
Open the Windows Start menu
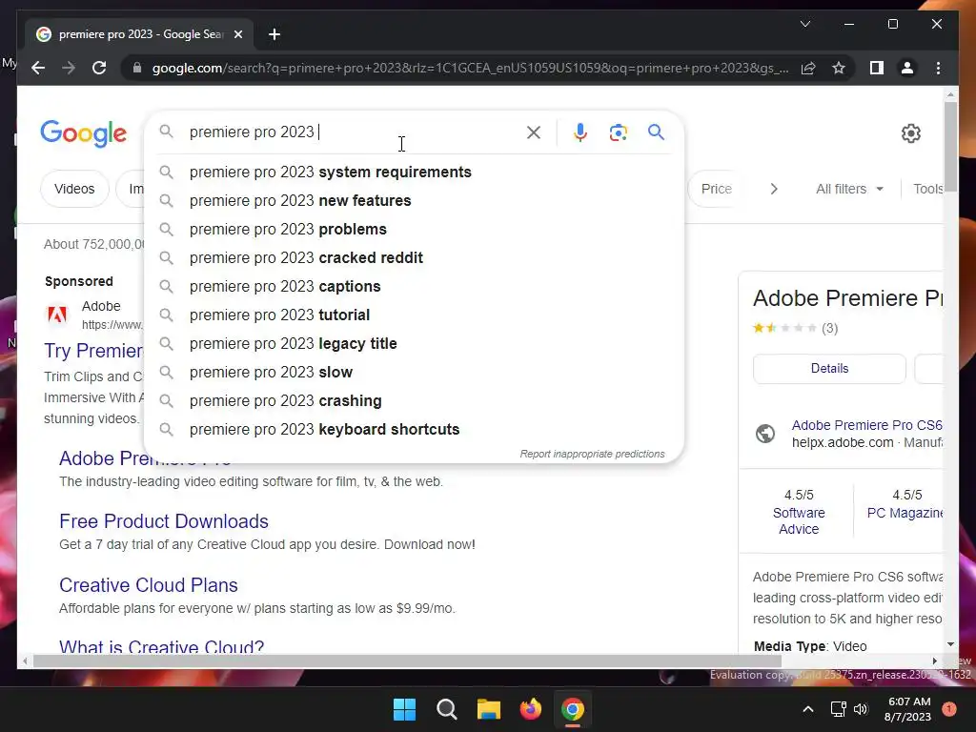tap(404, 709)
